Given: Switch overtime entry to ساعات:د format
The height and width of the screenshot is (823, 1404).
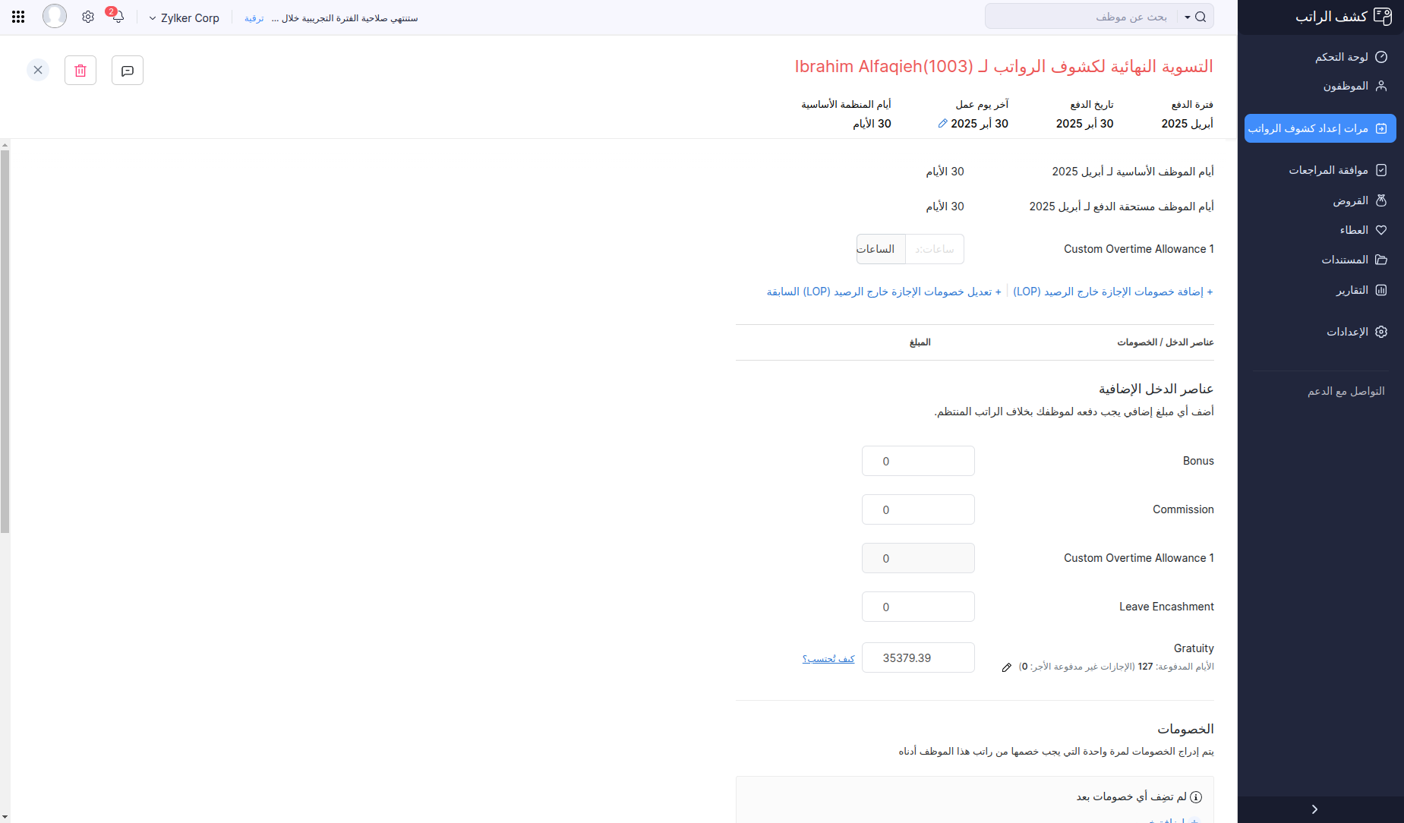Looking at the screenshot, I should coord(934,248).
